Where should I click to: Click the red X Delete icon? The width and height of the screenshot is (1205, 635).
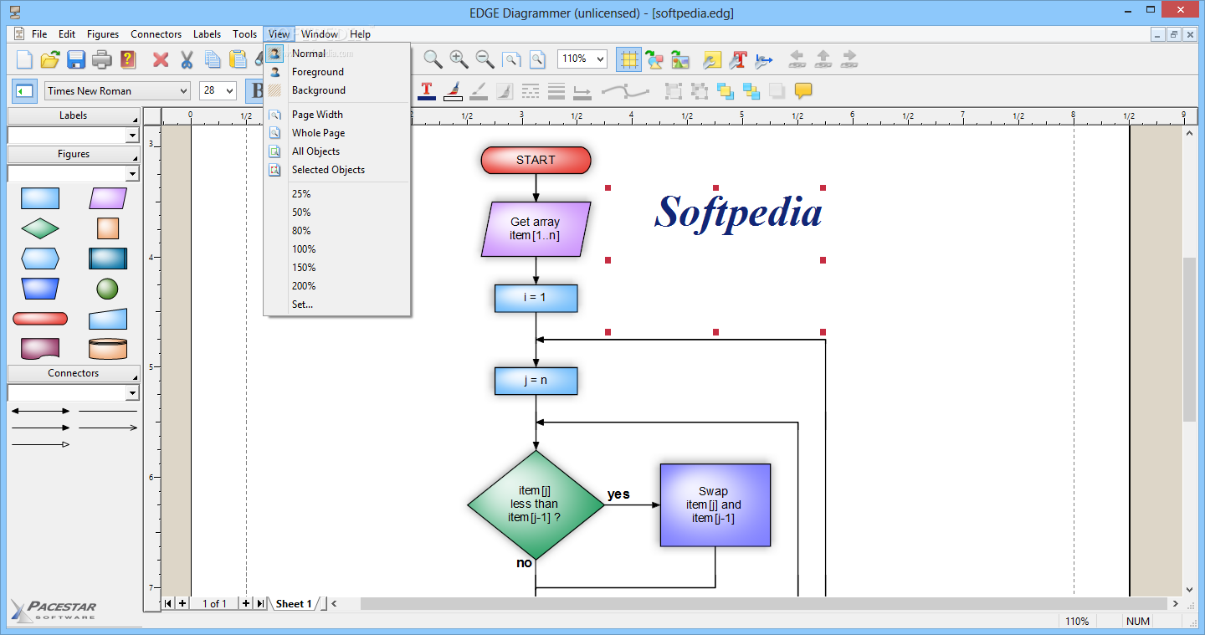pyautogui.click(x=161, y=59)
